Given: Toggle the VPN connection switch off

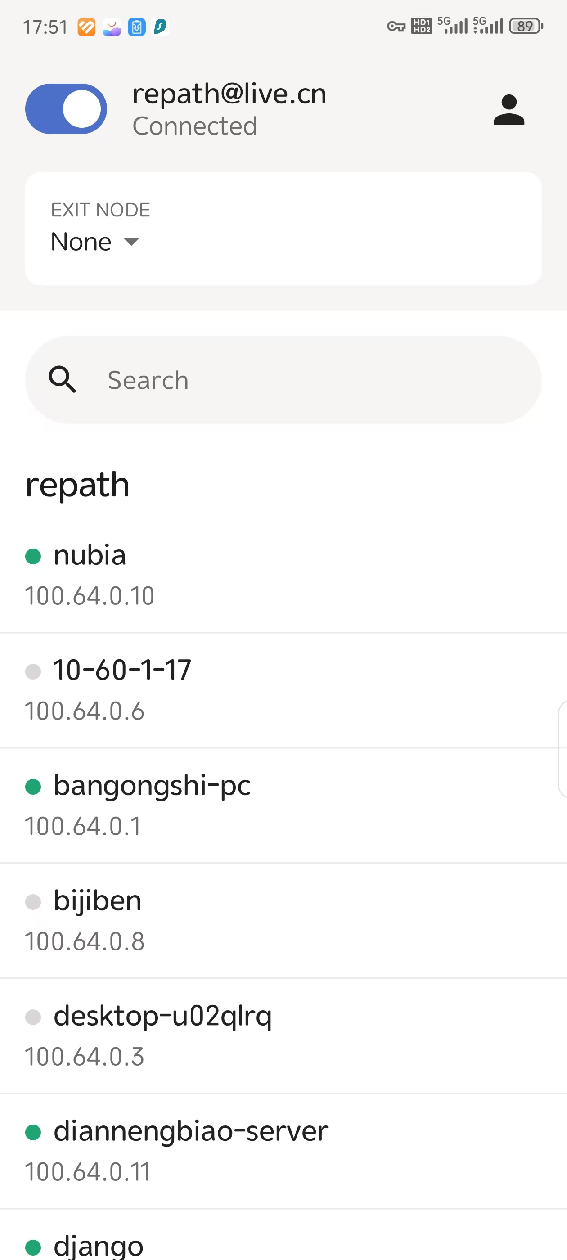Looking at the screenshot, I should click(x=66, y=109).
